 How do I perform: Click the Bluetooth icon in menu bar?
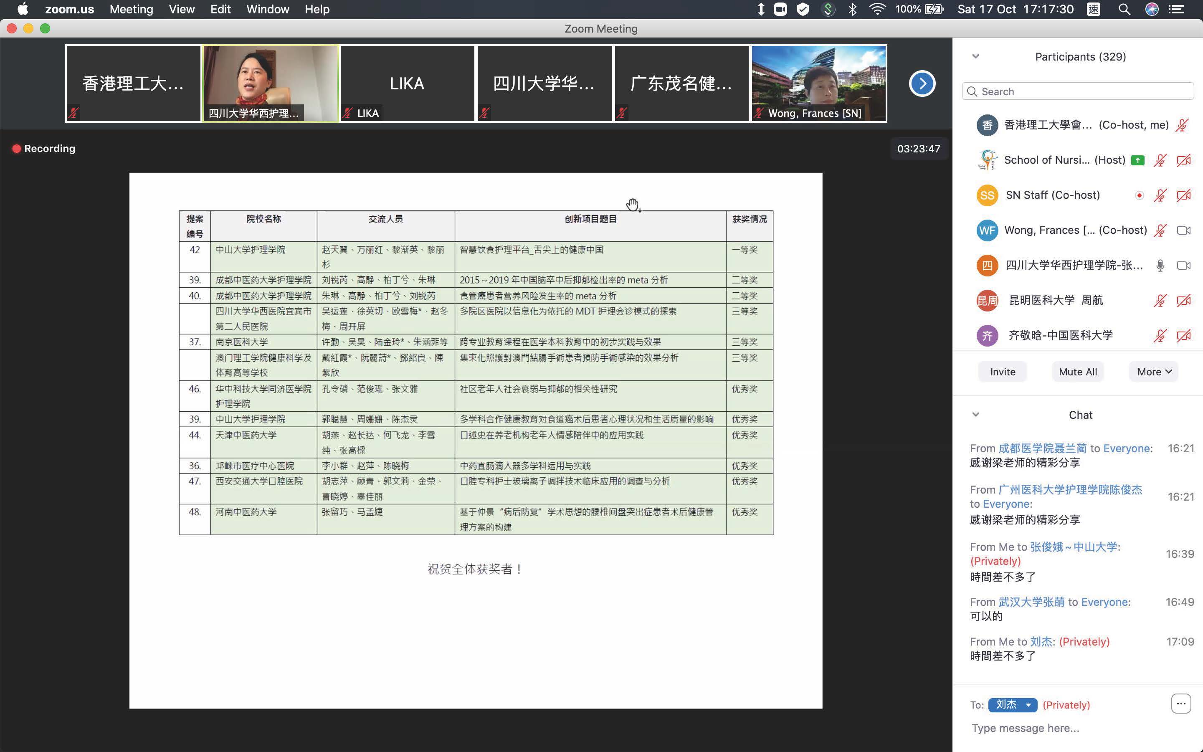852,10
